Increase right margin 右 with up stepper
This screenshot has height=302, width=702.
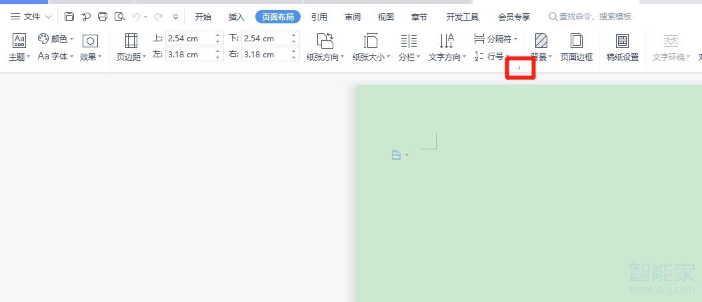[x=295, y=51]
